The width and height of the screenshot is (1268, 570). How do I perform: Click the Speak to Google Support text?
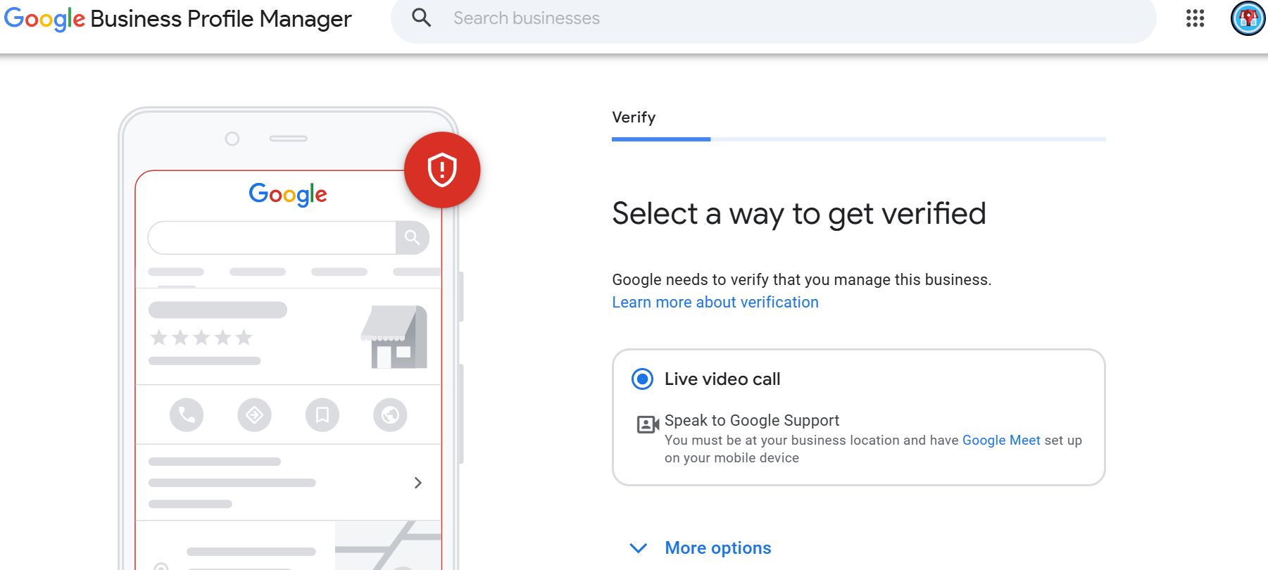pos(752,421)
